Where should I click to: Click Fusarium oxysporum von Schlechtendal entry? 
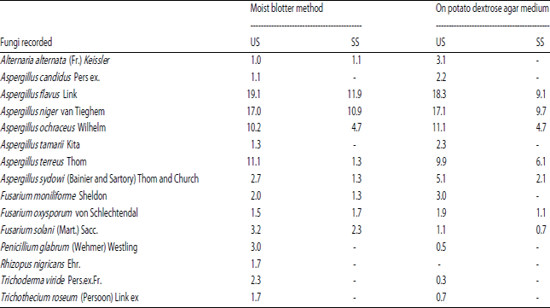coord(69,213)
